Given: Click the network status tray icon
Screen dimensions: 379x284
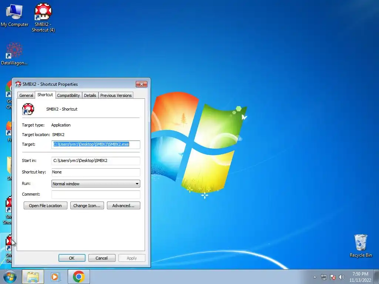Looking at the screenshot, I should point(323,277).
